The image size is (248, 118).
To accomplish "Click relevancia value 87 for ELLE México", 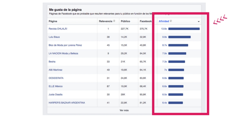I will 108,86.
